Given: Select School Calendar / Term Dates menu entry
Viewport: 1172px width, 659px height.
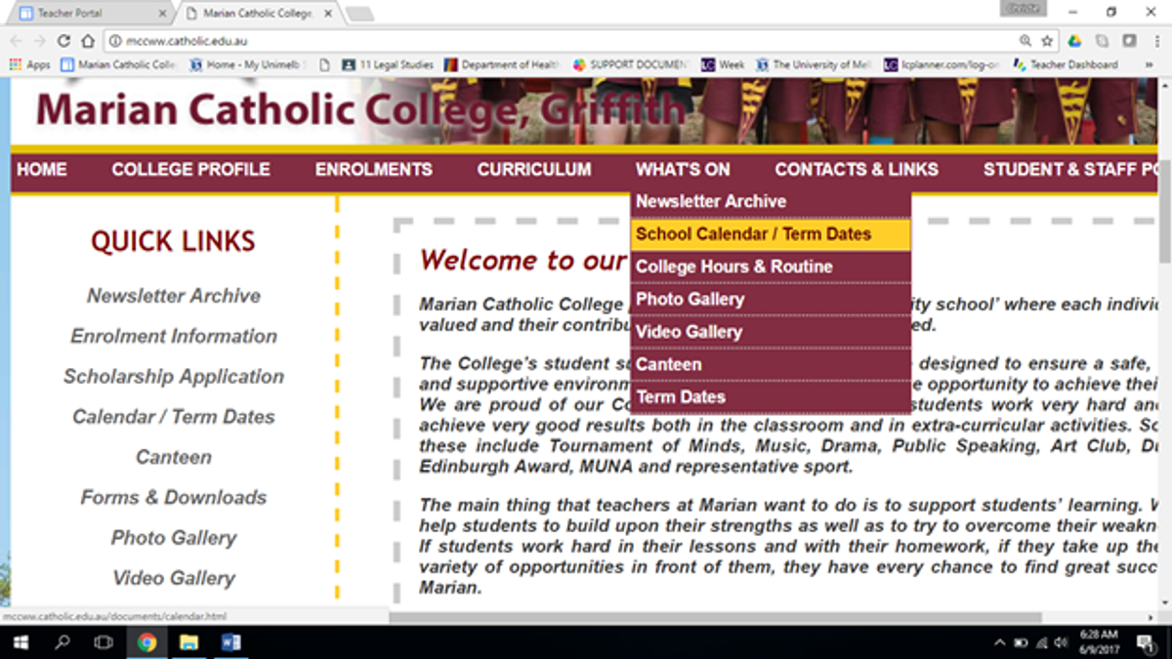Looking at the screenshot, I should [x=771, y=234].
